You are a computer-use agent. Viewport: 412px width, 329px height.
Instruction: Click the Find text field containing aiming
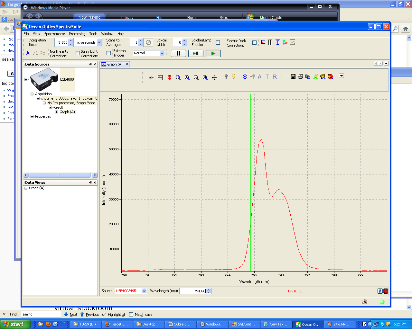coord(41,315)
